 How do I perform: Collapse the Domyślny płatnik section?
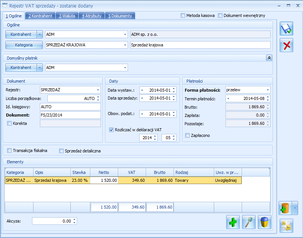click(x=269, y=58)
